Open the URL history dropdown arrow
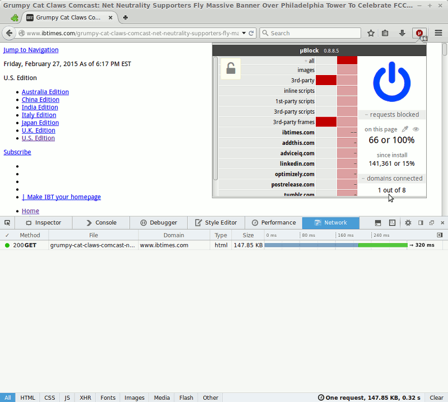This screenshot has height=402, width=448. click(x=244, y=33)
